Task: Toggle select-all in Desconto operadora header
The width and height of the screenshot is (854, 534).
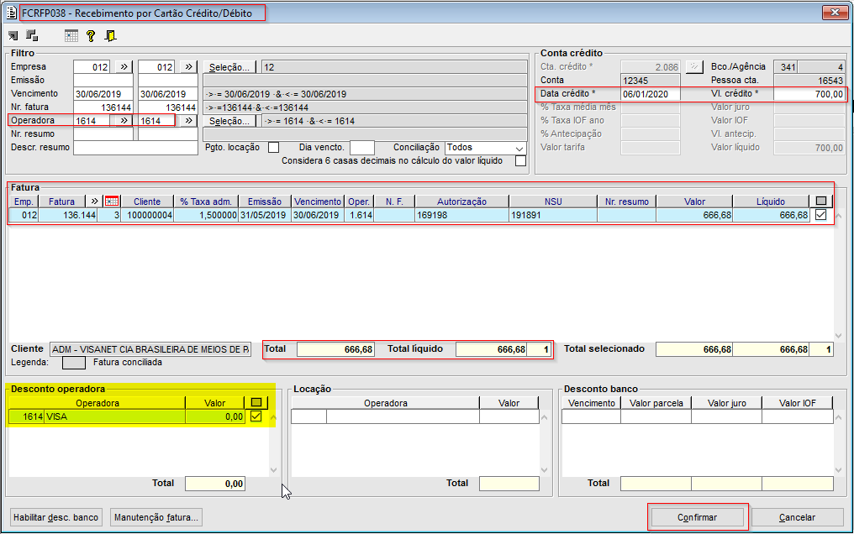Action: click(256, 402)
